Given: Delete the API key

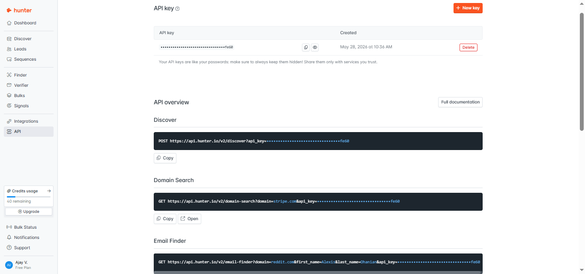Looking at the screenshot, I should [469, 47].
